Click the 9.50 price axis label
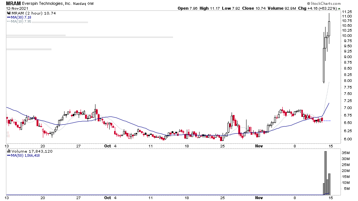 (348, 46)
